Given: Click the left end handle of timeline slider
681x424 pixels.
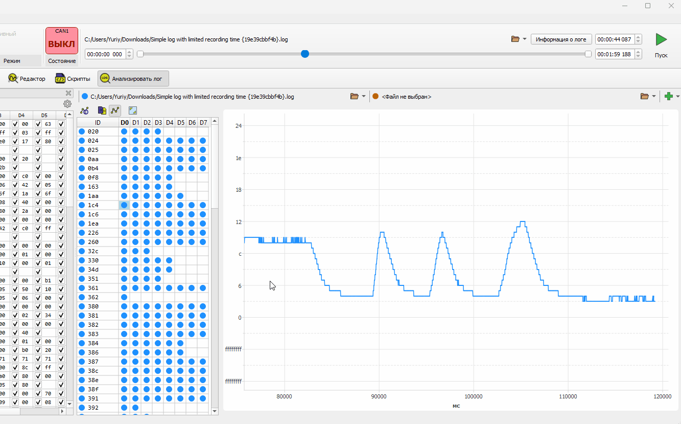Looking at the screenshot, I should pyautogui.click(x=140, y=54).
